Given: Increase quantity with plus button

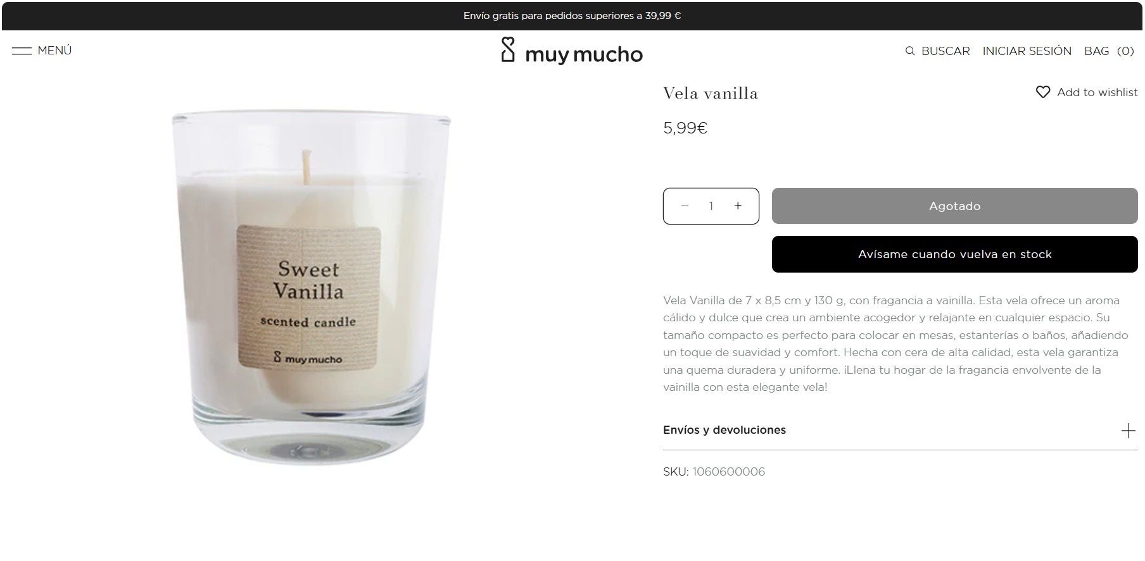Looking at the screenshot, I should 738,206.
